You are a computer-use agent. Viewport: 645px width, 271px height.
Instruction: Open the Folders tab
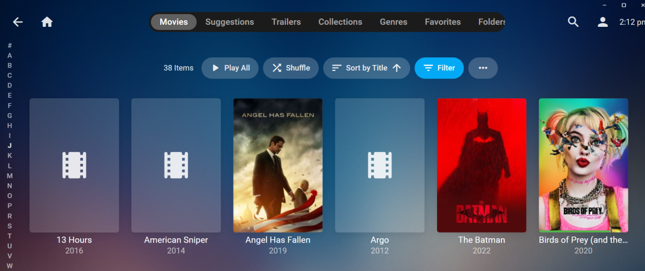coord(491,22)
